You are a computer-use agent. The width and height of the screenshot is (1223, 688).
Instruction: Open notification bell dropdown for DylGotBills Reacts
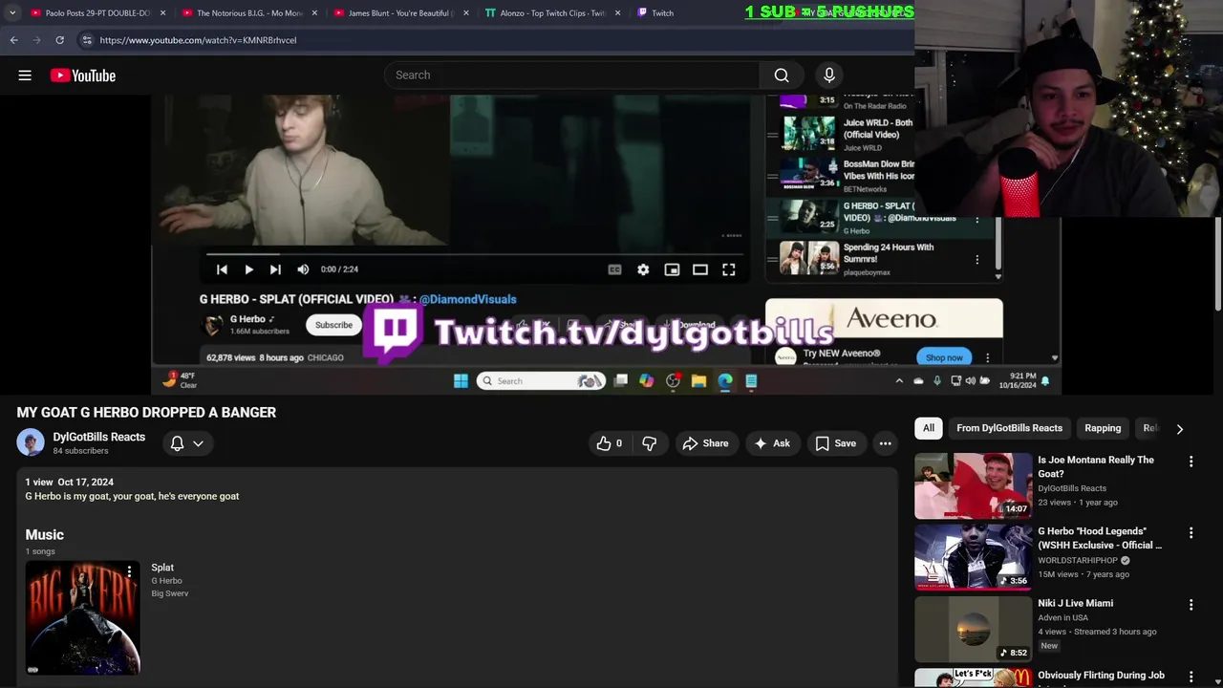[x=187, y=443]
